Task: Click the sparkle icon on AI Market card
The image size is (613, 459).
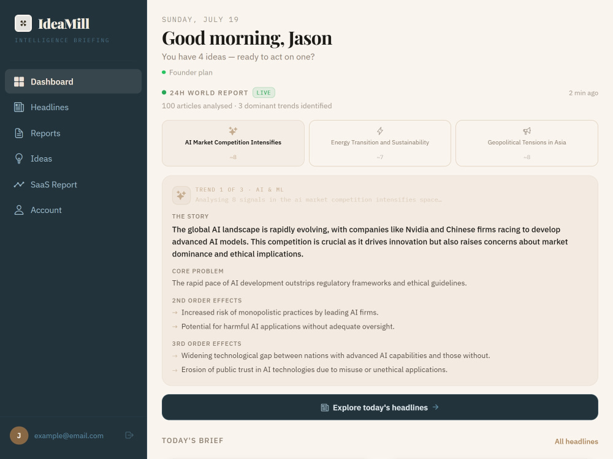Action: tap(233, 131)
